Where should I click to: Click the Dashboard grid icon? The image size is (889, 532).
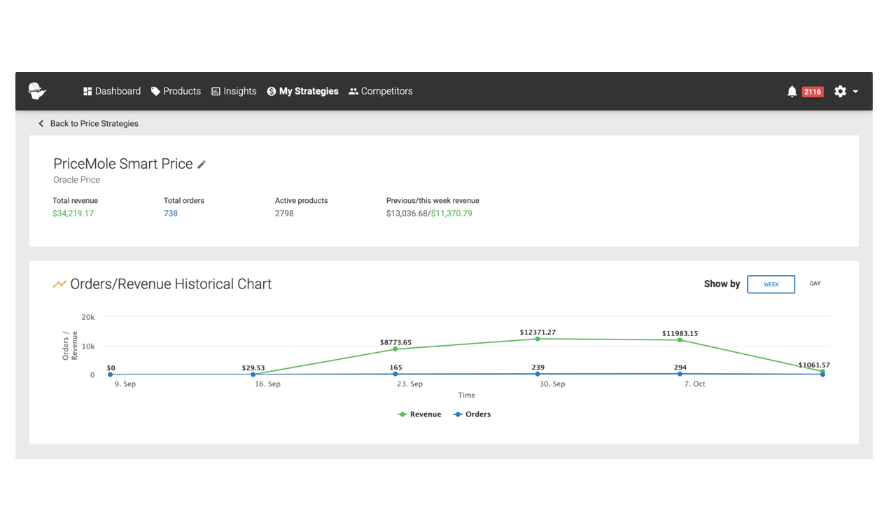click(x=87, y=92)
